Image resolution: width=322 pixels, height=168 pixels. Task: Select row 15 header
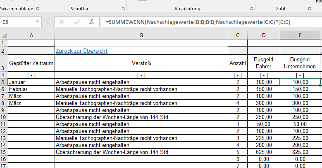pyautogui.click(x=4, y=152)
